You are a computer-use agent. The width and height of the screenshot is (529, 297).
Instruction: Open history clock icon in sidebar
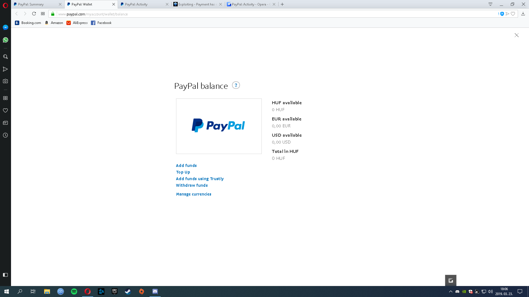click(5, 135)
